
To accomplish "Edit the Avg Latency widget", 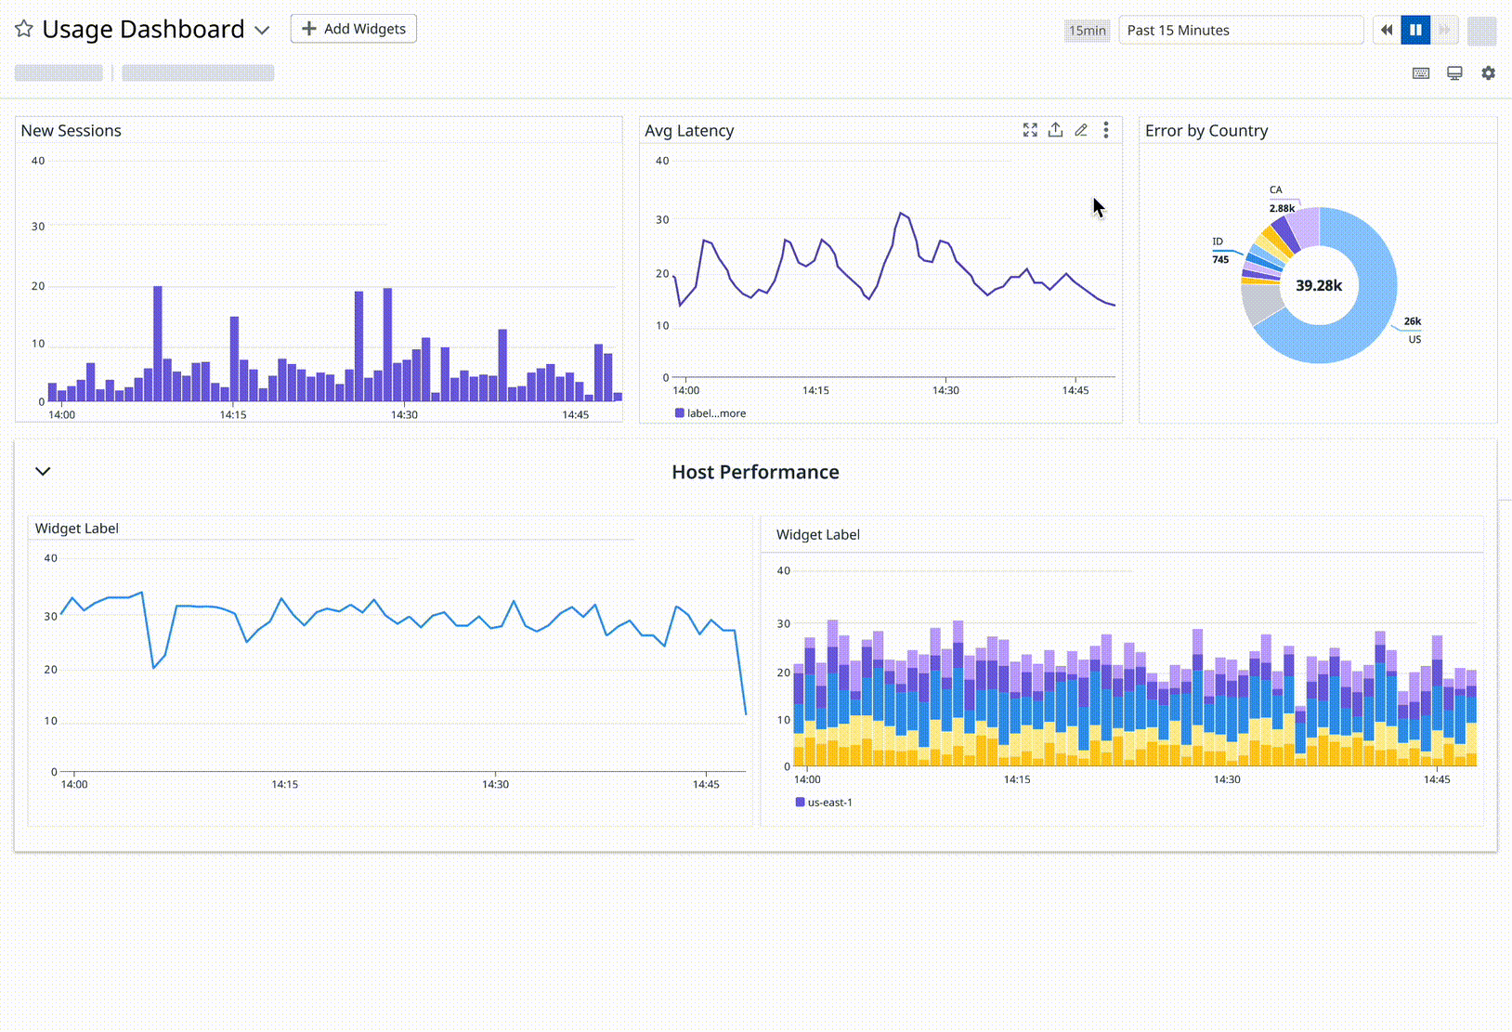I will point(1081,130).
